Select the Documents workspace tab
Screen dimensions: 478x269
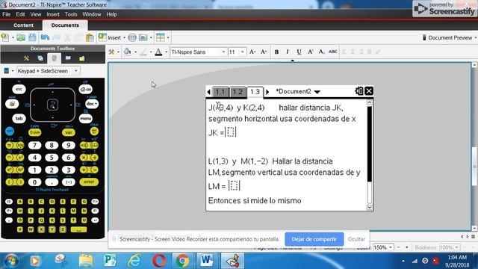pyautogui.click(x=65, y=25)
